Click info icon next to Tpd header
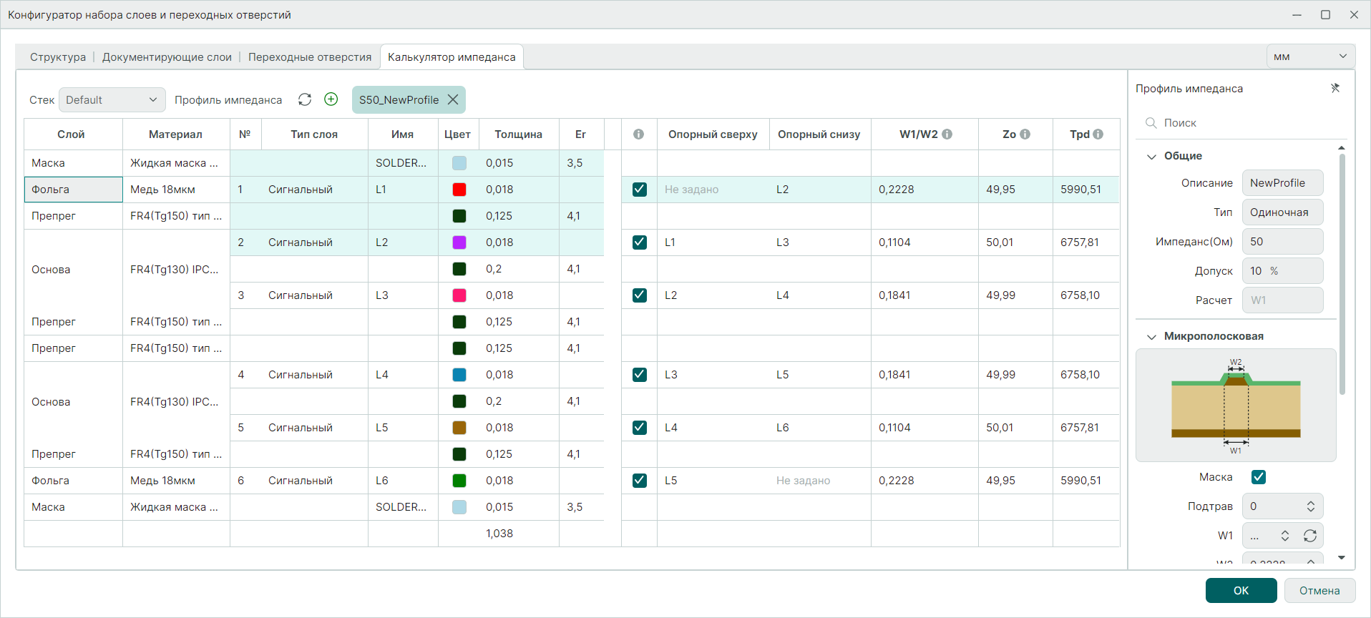The width and height of the screenshot is (1371, 618). pos(1098,134)
